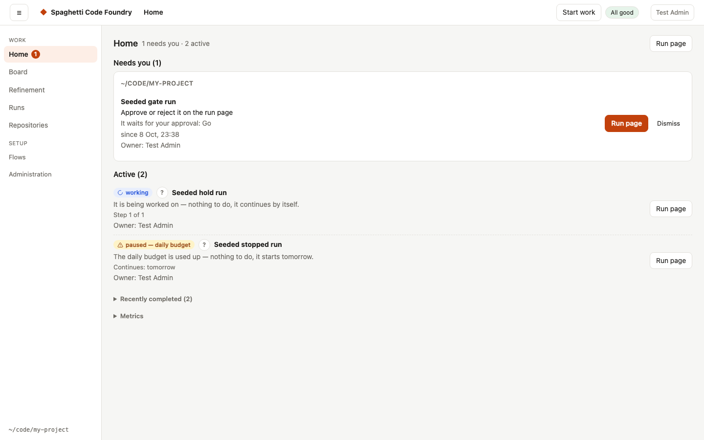The width and height of the screenshot is (704, 440).
Task: Click the ~/code/my-project path in sidebar footer
Action: pos(39,430)
